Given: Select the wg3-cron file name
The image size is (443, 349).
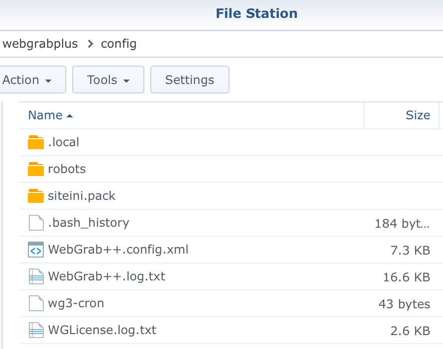Looking at the screenshot, I should pos(76,303).
